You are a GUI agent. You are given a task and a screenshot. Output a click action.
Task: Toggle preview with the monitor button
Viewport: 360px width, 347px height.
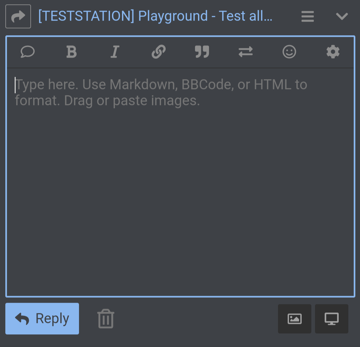point(332,319)
